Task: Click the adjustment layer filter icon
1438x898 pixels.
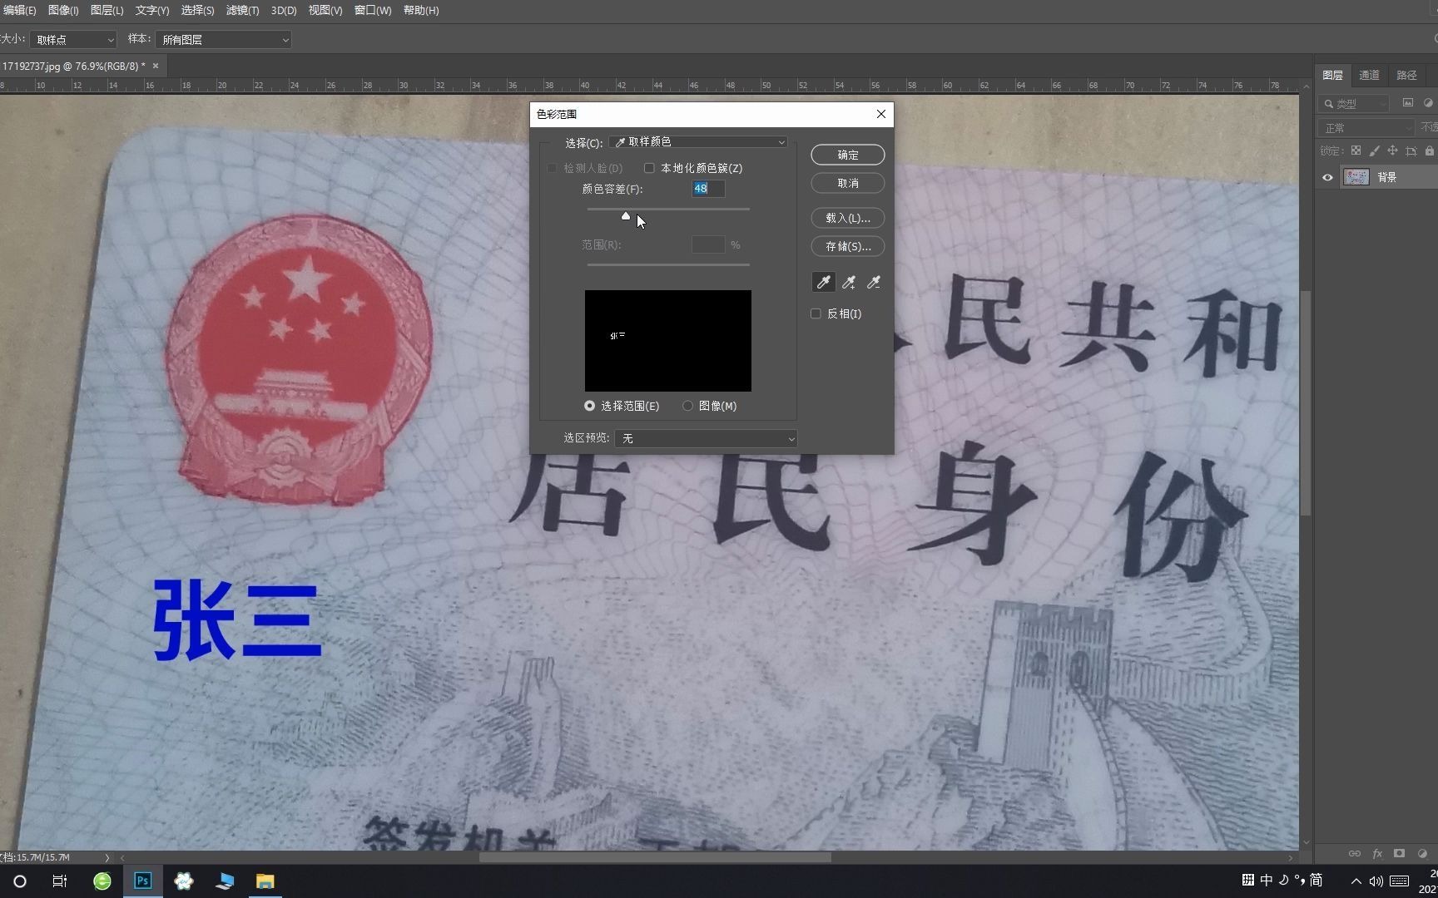Action: (x=1429, y=103)
